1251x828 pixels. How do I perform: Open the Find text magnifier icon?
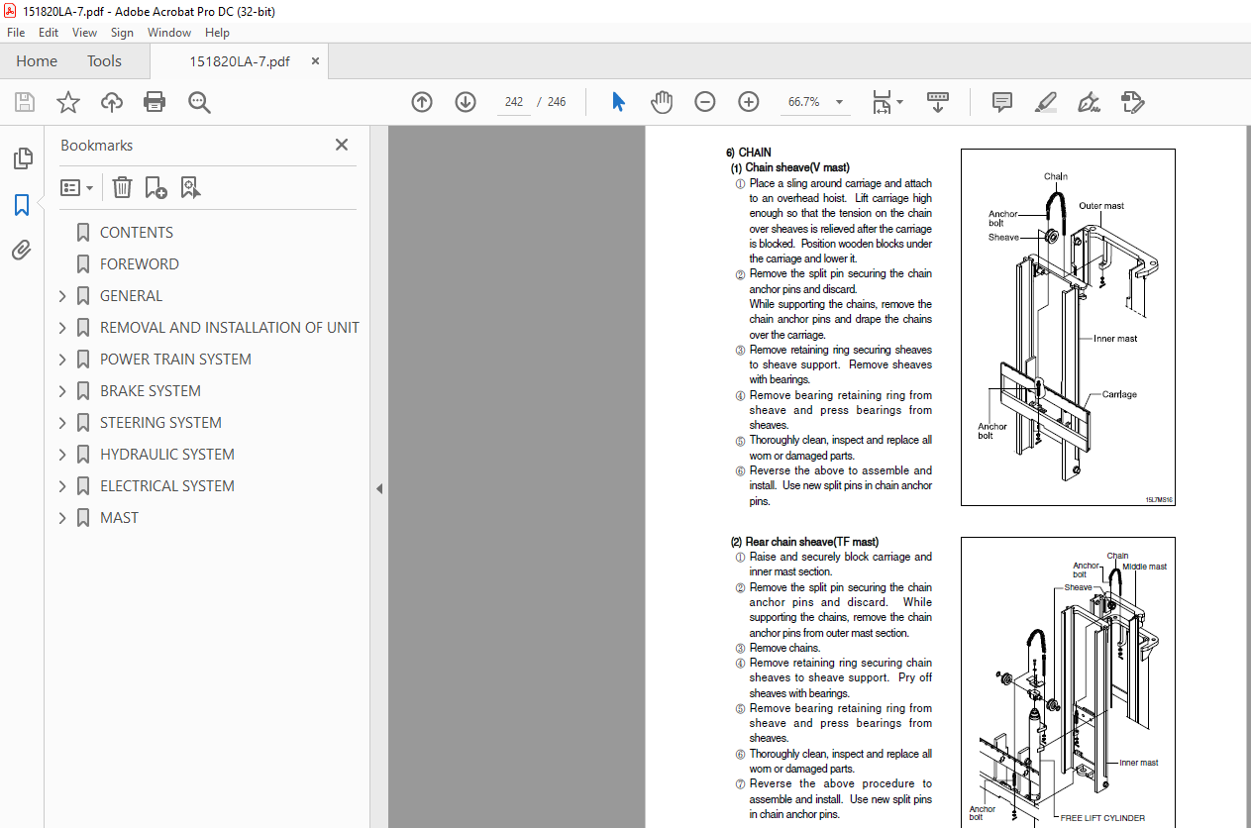(x=200, y=102)
